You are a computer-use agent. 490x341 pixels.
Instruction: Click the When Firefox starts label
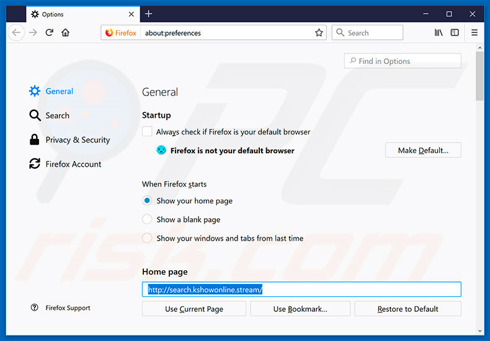coord(174,184)
